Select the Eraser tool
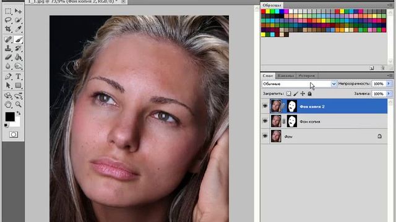 [x=8, y=57]
